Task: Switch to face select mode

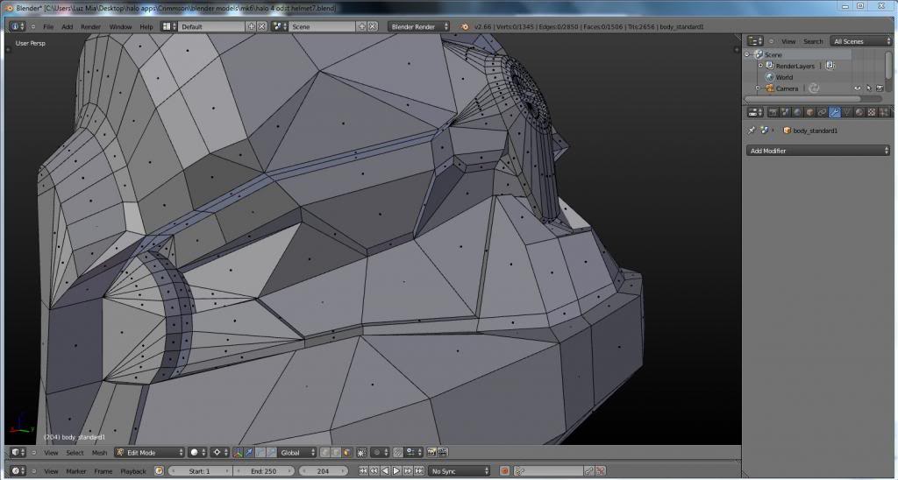Action: pos(346,452)
